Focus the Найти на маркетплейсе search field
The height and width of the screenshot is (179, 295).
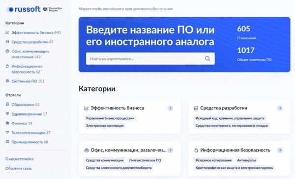click(150, 59)
